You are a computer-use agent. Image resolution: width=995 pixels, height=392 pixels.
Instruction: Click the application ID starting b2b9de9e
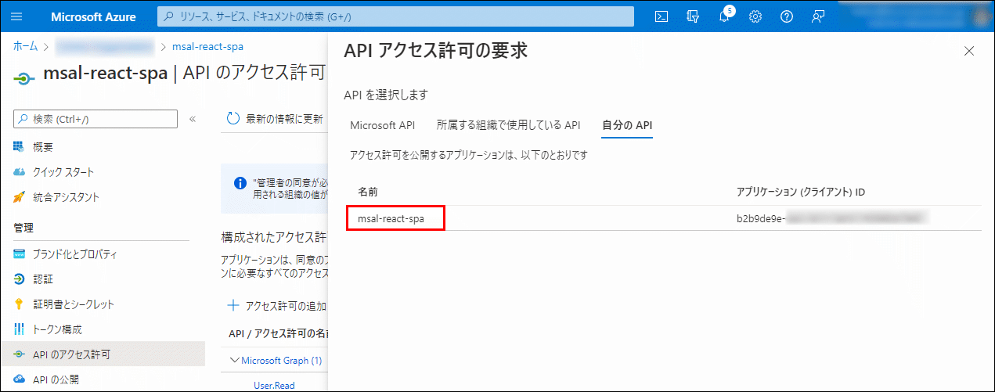[832, 218]
